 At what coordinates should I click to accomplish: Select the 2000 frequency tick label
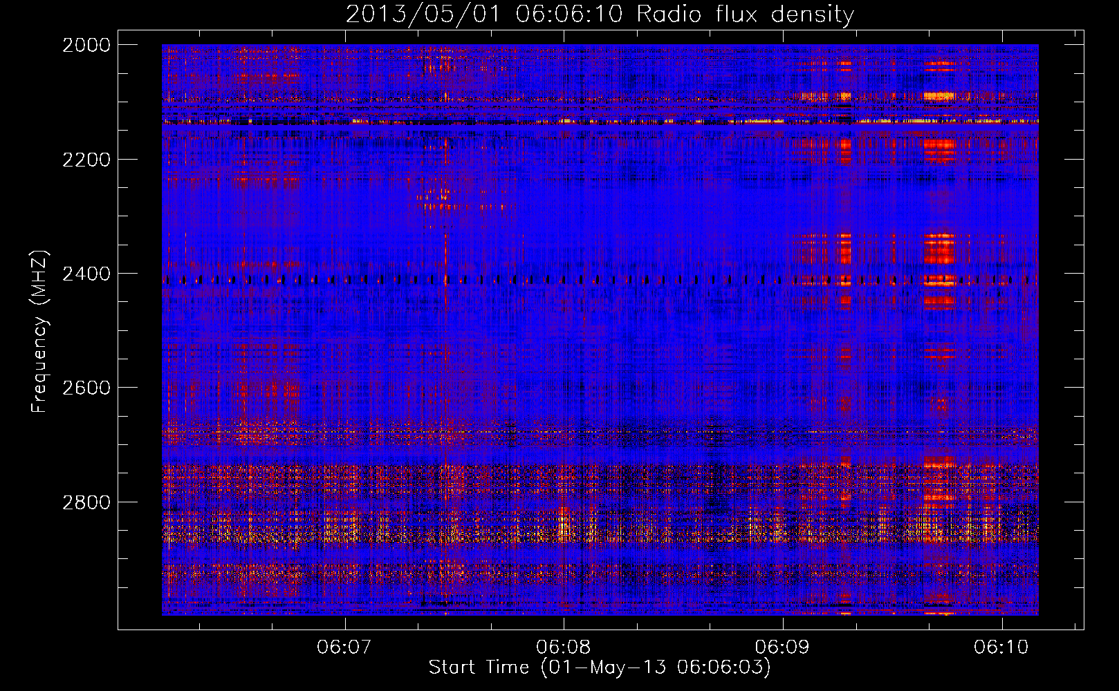click(x=86, y=45)
